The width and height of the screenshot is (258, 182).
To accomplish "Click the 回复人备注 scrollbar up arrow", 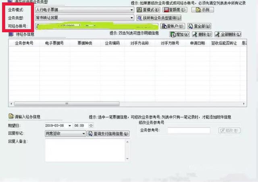I will (127, 142).
